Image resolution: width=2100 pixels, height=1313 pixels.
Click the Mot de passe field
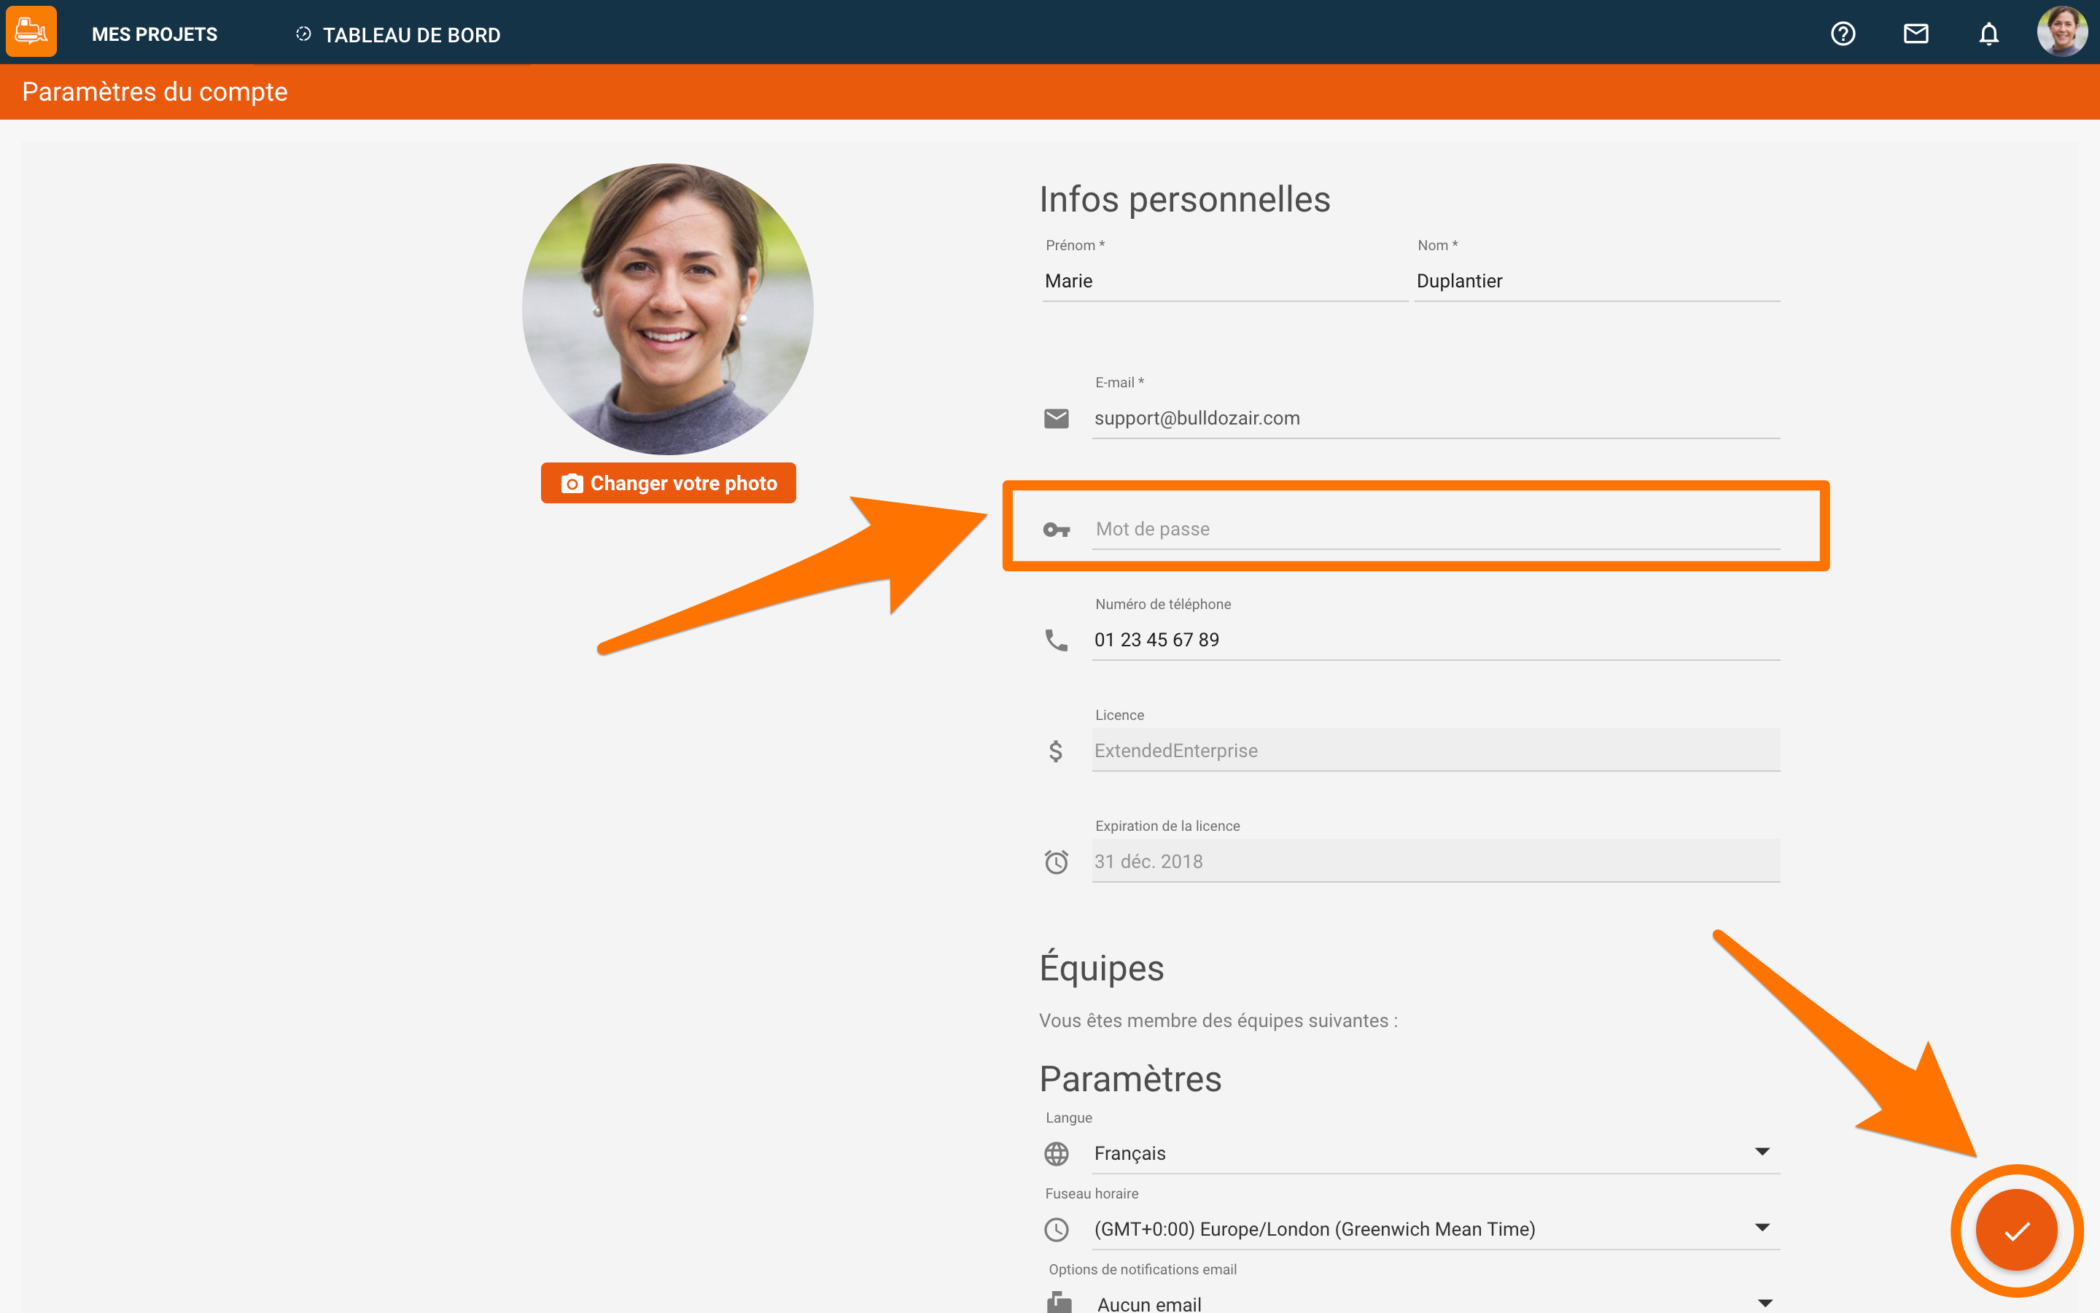(x=1435, y=529)
